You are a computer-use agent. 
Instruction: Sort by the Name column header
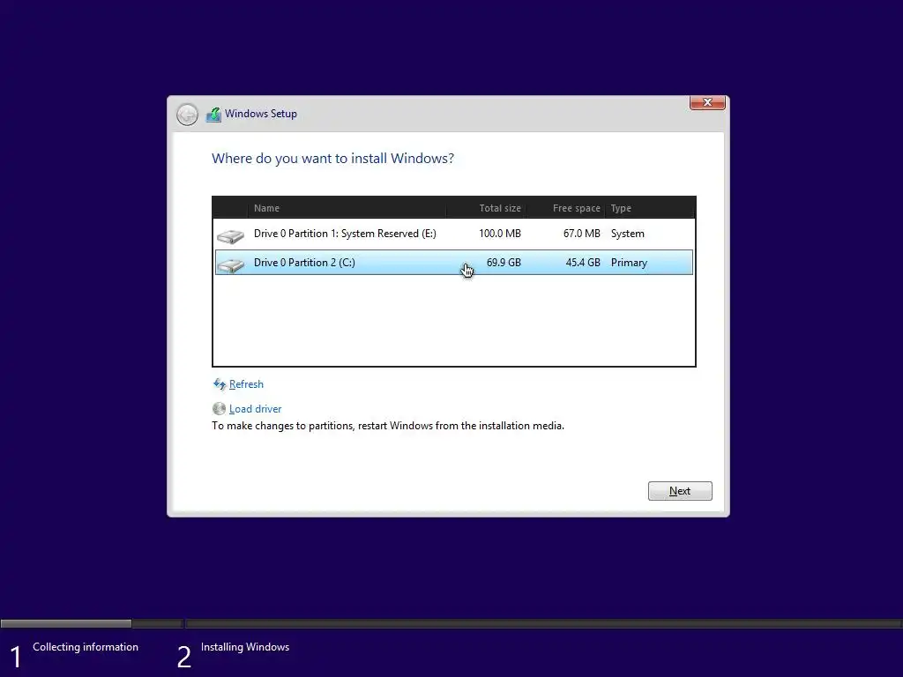point(347,208)
